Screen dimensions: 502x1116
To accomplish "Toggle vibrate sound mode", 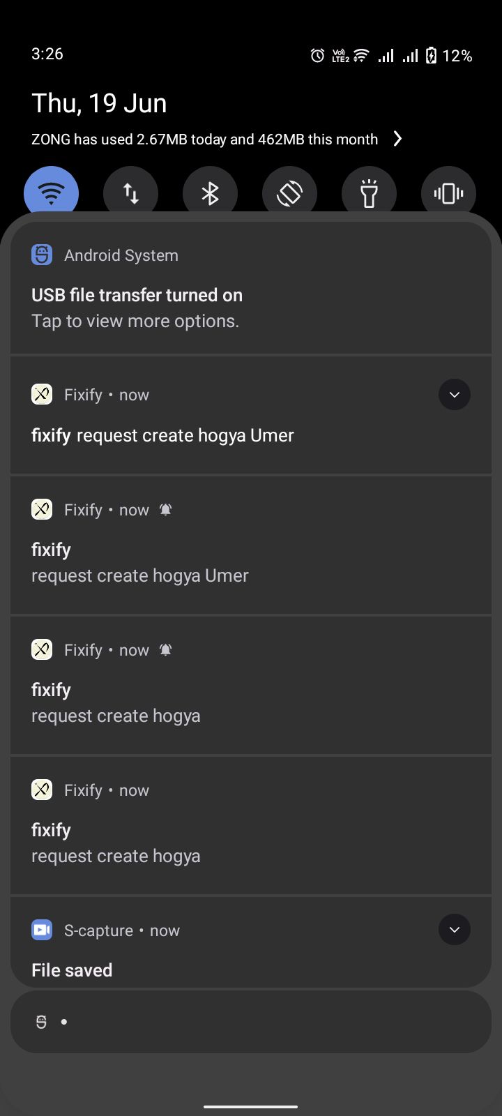I will pos(448,193).
